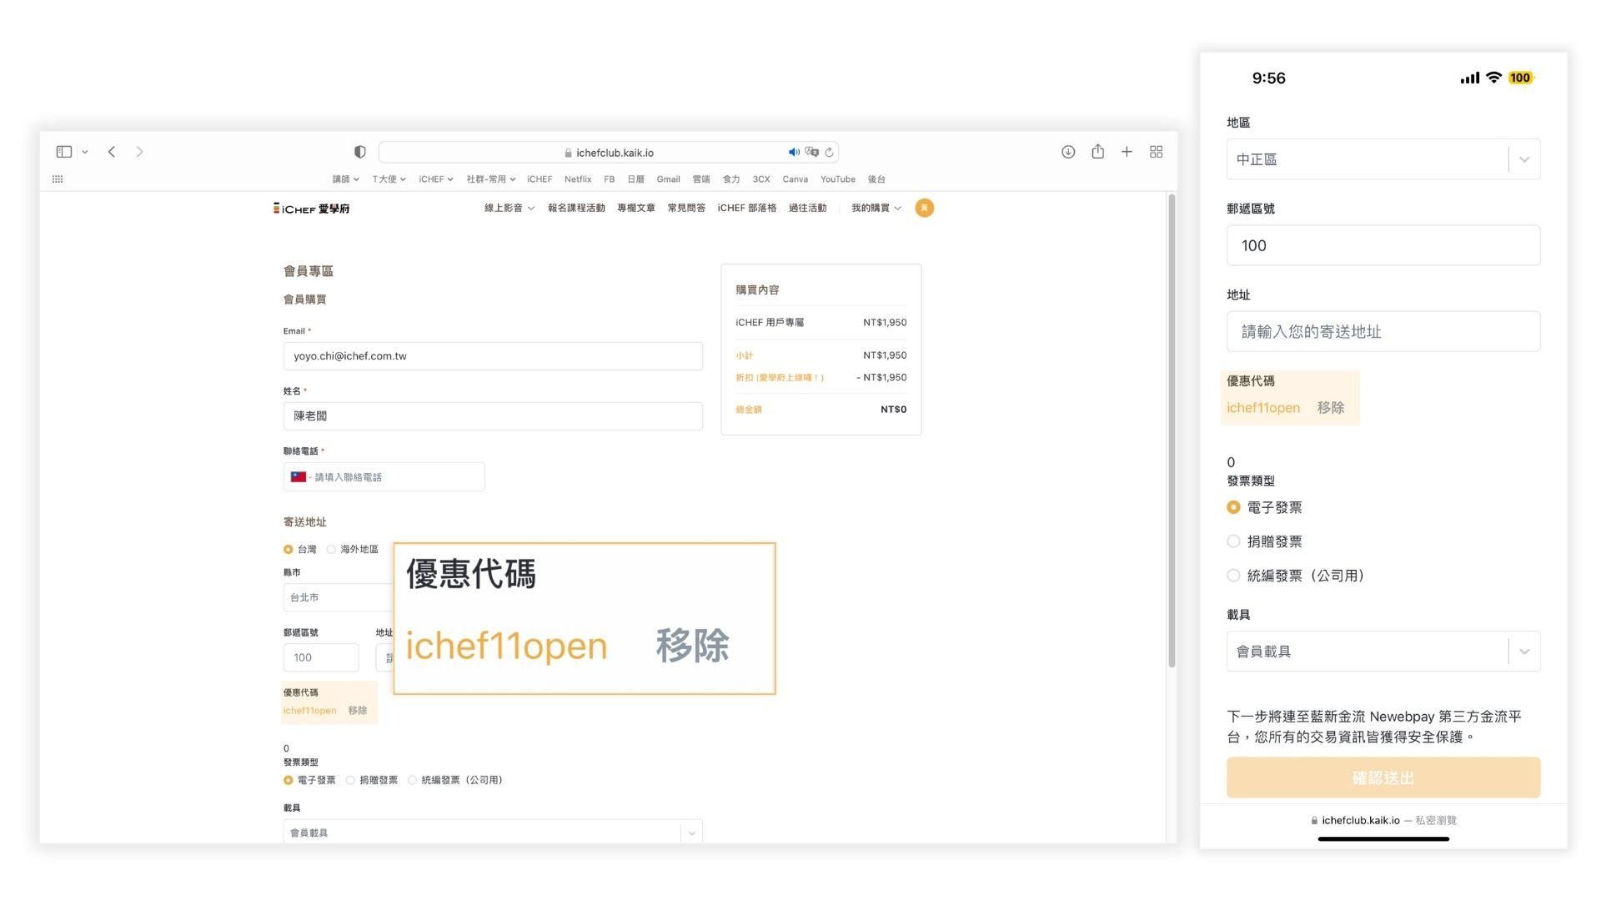
Task: Click the share icon in Safari
Action: point(1097,152)
